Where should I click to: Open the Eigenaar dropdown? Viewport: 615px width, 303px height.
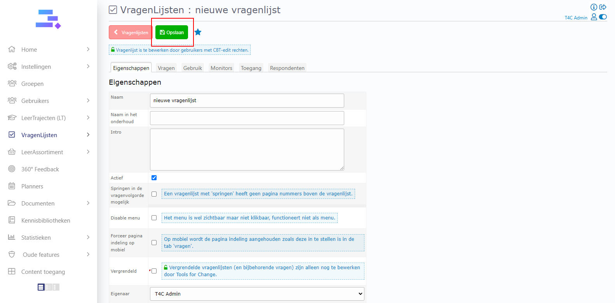pyautogui.click(x=257, y=294)
